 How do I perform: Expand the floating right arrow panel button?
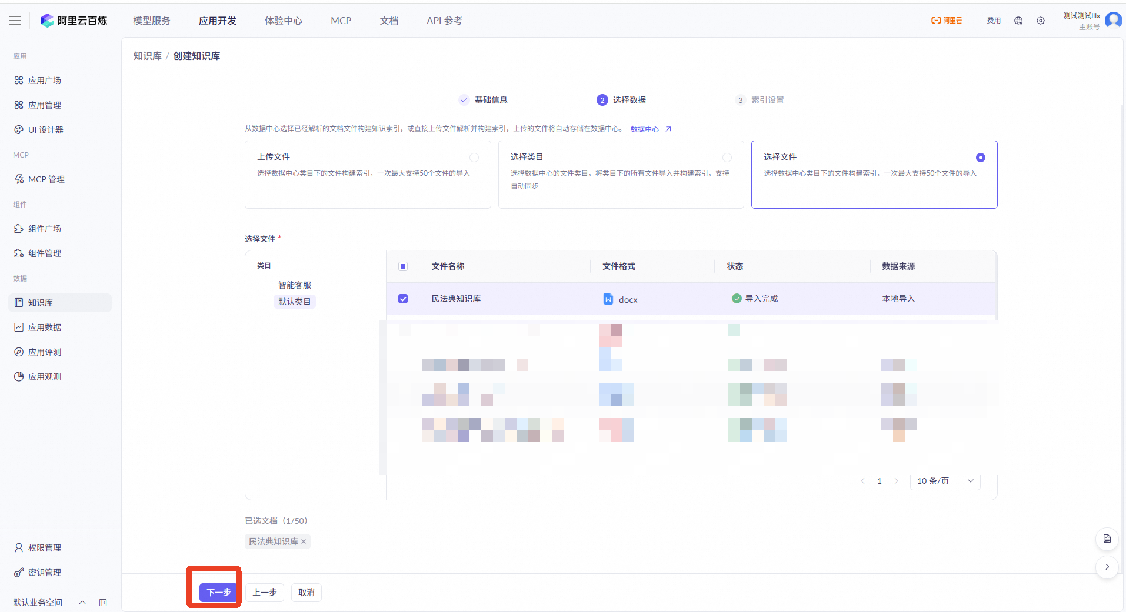pos(1107,567)
